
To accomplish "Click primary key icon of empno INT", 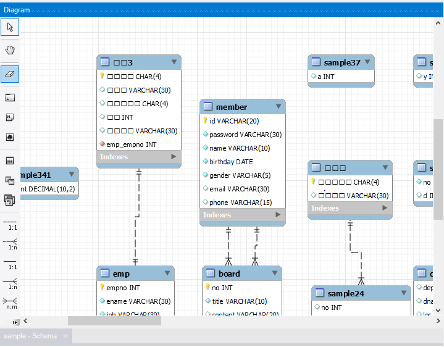I will coord(103,287).
